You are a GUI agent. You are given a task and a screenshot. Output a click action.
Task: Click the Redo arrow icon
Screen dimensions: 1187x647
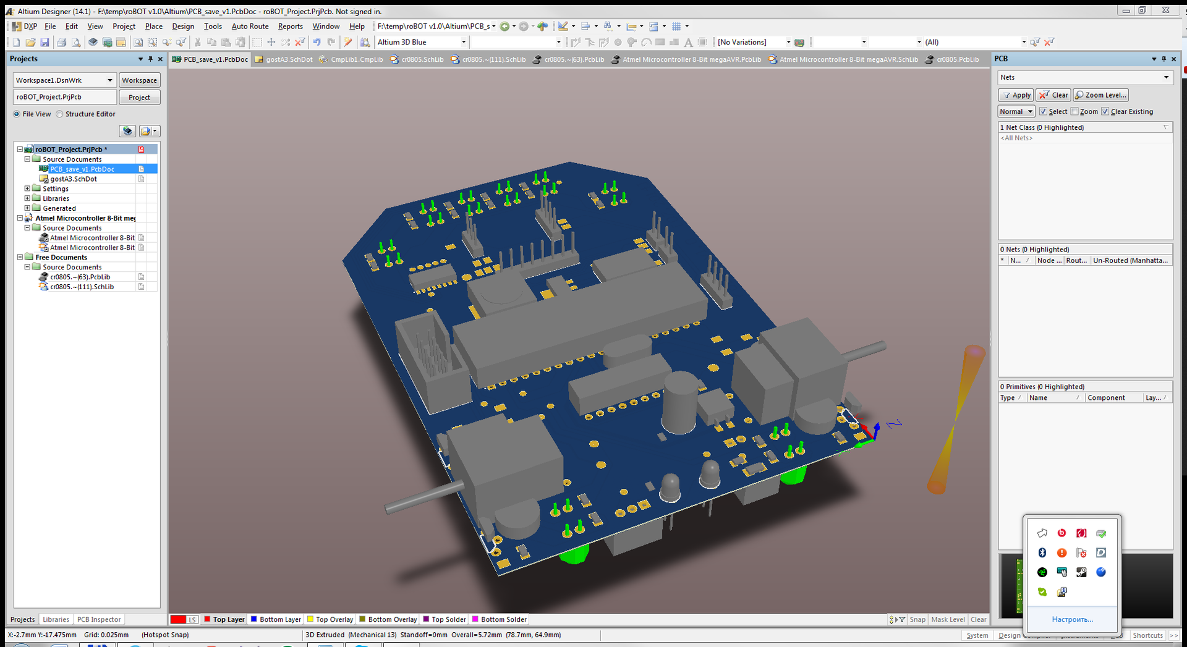[x=331, y=42]
